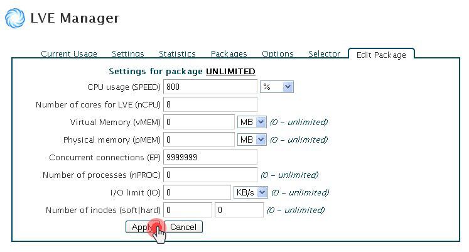Click the 'Number of inodes (soft|hard)' label
The image size is (469, 252).
[x=103, y=211]
